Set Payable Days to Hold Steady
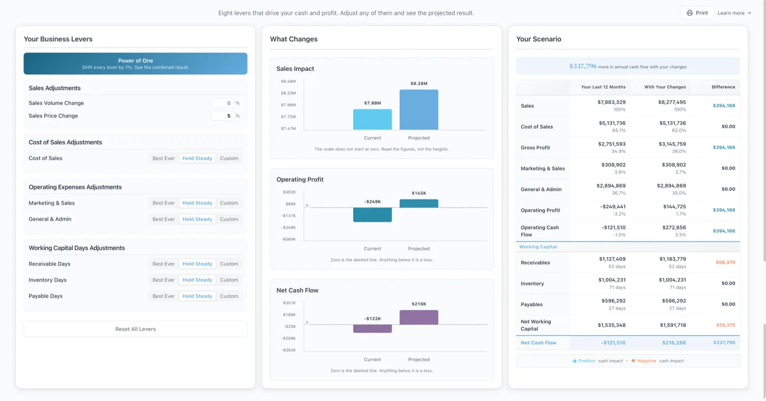 (x=197, y=296)
